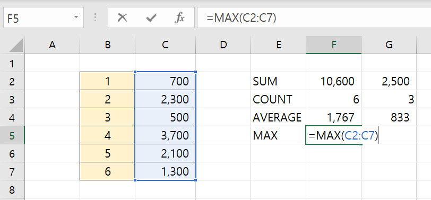Select row 4 header
431x200 pixels.
tap(12, 117)
